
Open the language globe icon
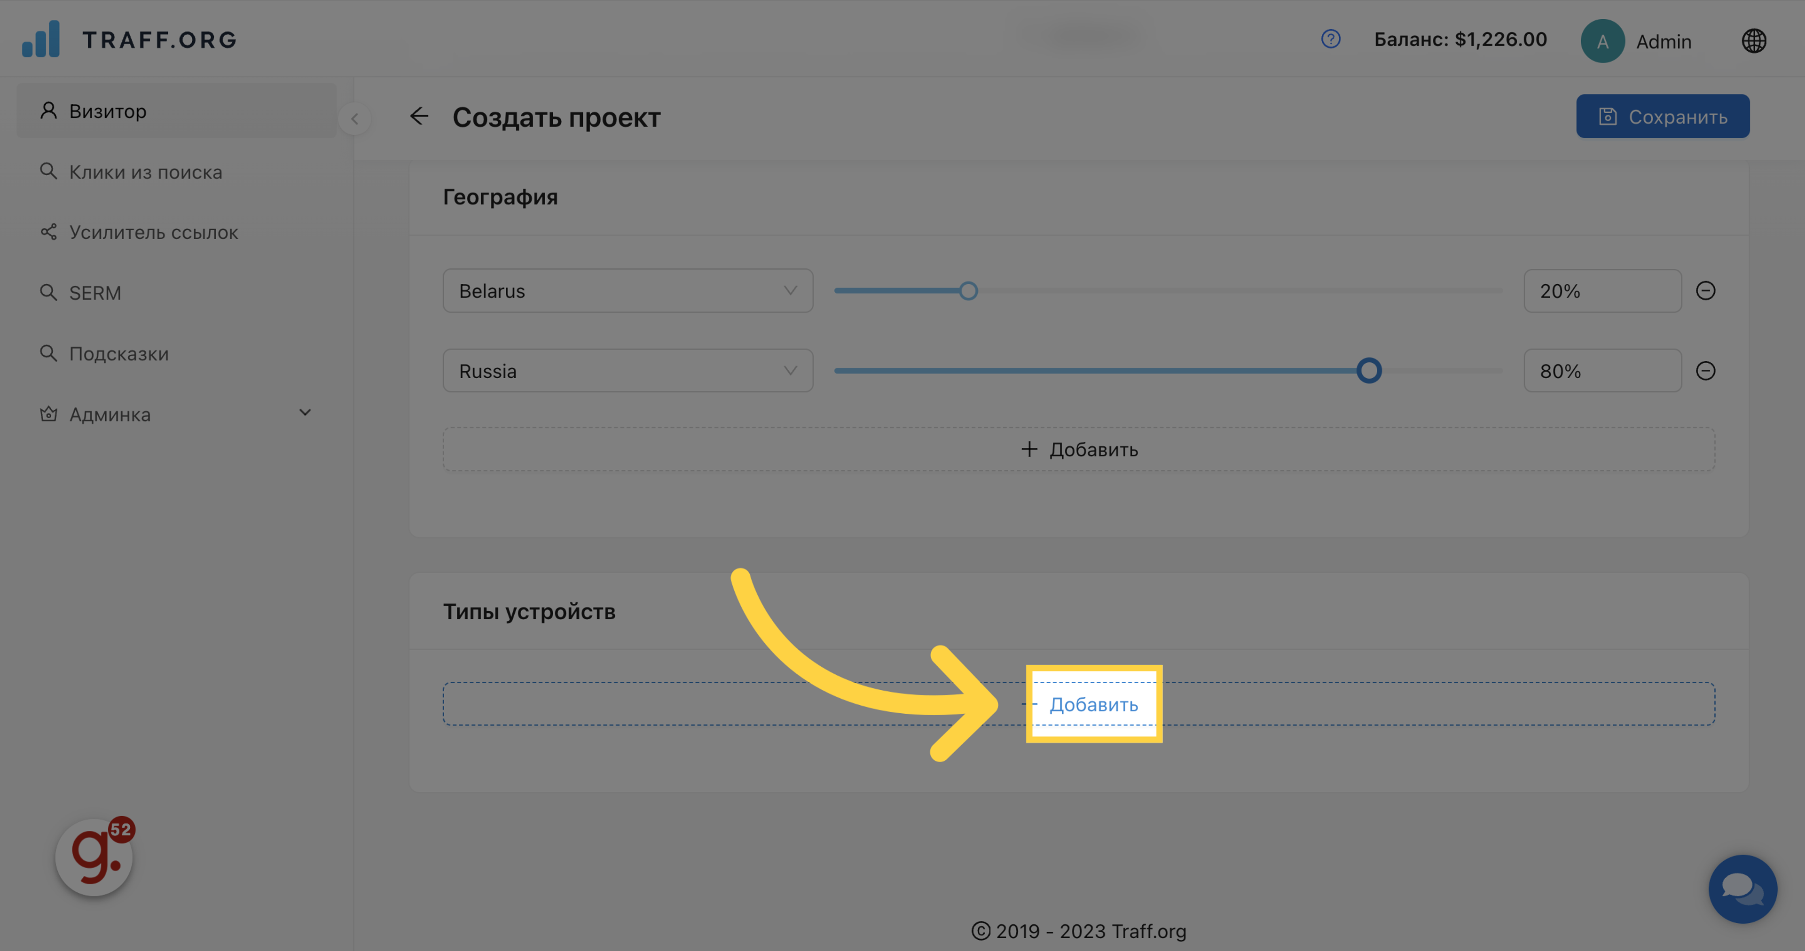coord(1753,40)
